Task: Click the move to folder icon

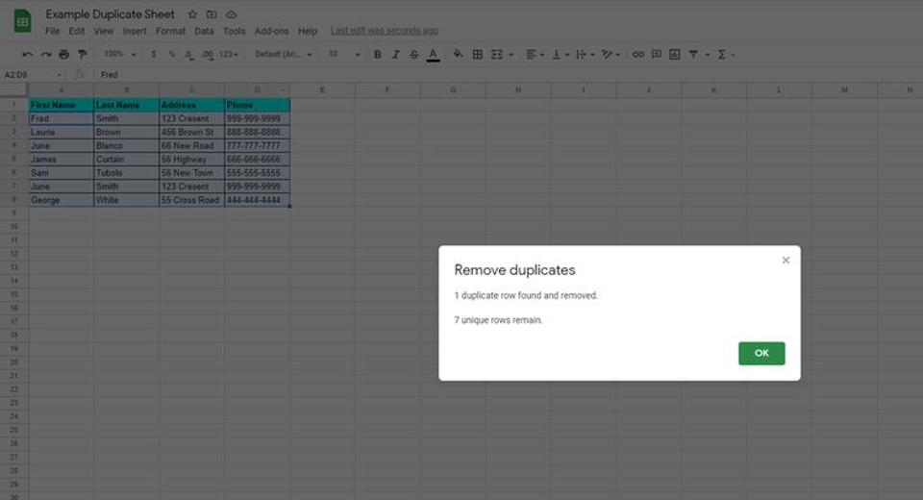Action: click(212, 14)
